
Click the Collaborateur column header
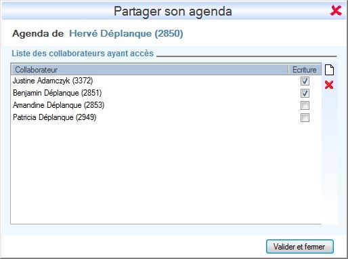click(150, 70)
